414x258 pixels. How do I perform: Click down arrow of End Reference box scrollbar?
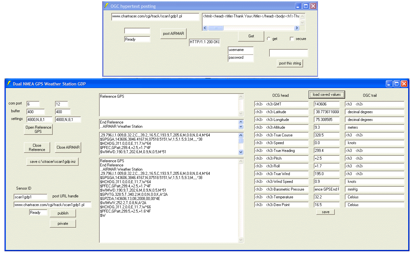(241, 126)
